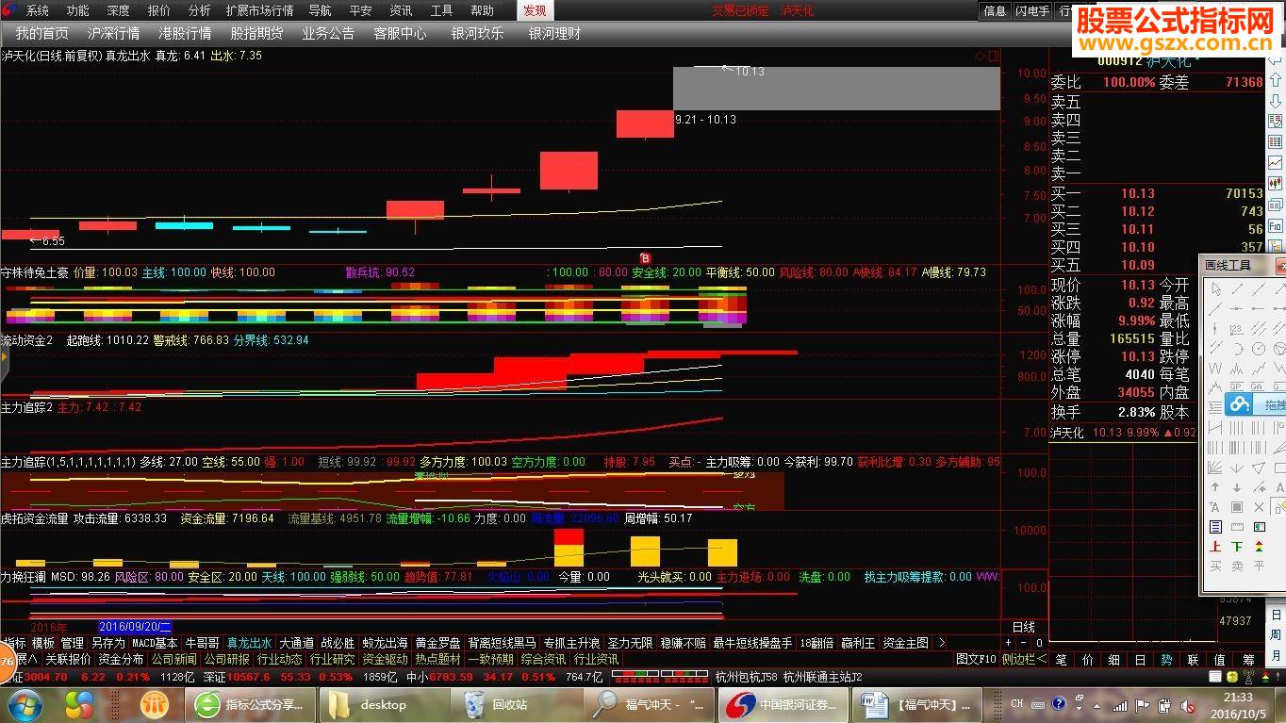
Task: Open 客服中心 tab
Action: [400, 33]
